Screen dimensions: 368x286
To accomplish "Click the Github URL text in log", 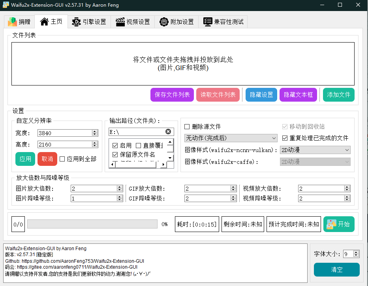I will pos(83,261).
